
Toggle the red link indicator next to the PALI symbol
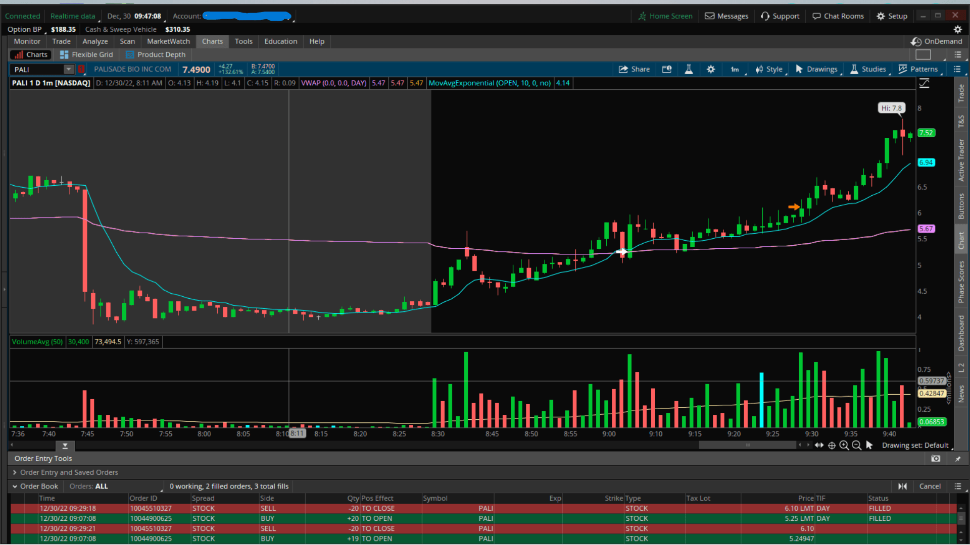click(81, 69)
